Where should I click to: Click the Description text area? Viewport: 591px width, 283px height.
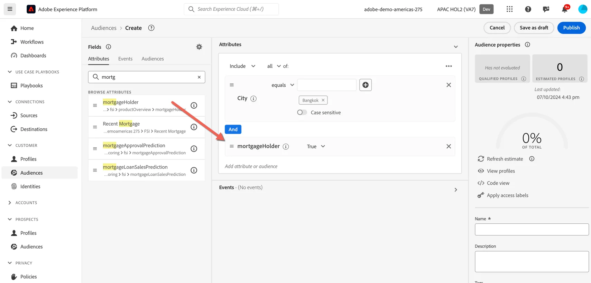532,262
